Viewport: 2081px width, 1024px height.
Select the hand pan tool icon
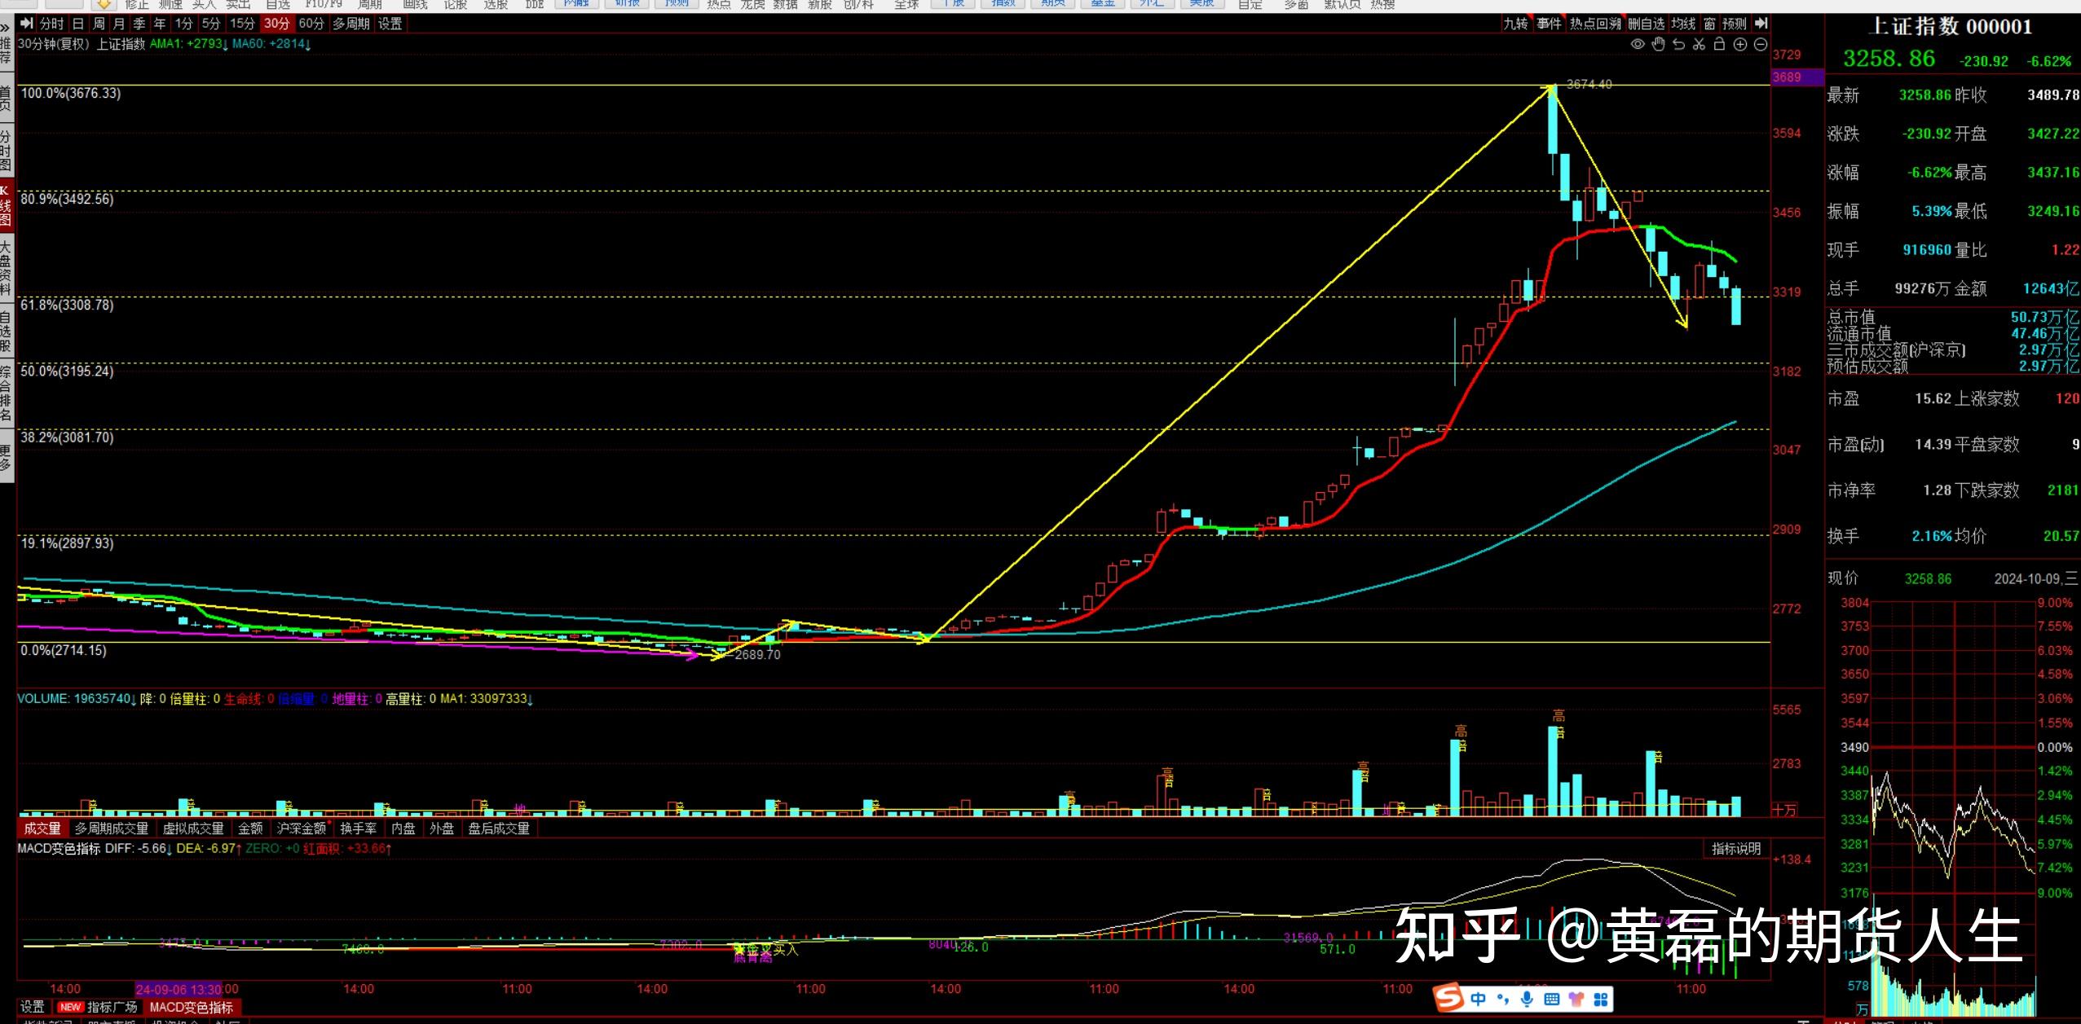(1658, 45)
